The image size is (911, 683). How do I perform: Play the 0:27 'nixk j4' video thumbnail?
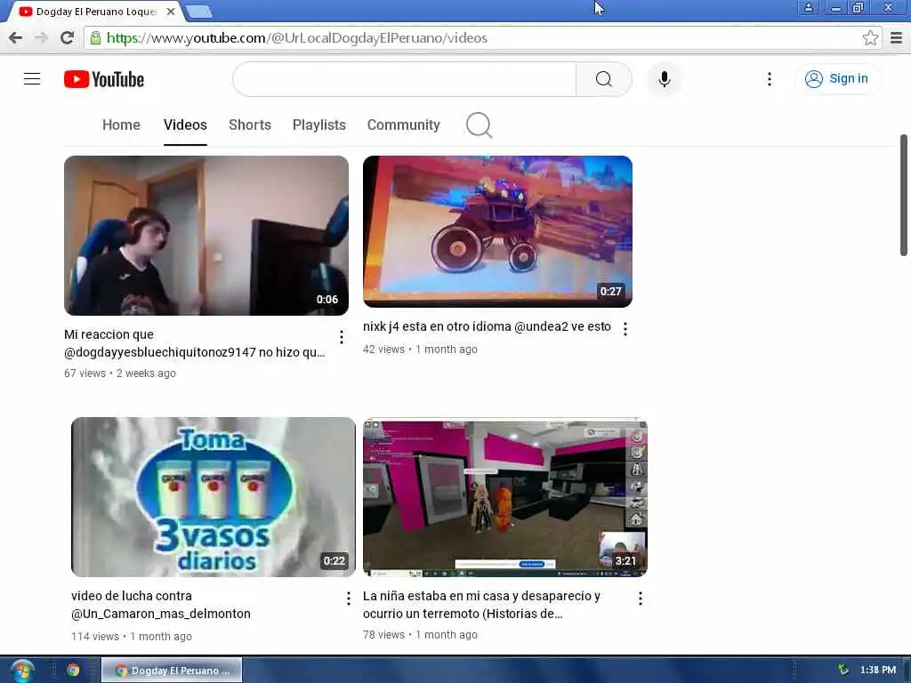497,231
